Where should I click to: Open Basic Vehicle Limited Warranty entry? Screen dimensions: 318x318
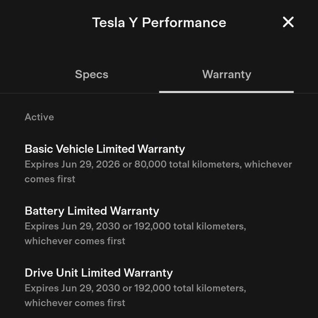pyautogui.click(x=105, y=149)
